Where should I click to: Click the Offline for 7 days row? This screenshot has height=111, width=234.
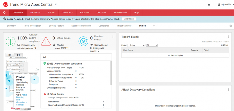pyautogui.click(x=56, y=81)
